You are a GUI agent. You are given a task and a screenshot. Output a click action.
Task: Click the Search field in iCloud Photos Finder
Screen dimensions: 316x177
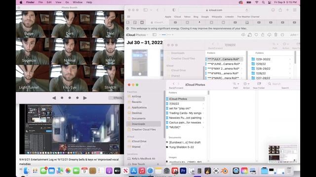click(283, 84)
